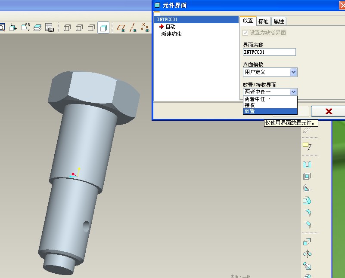Click the 元件界面 dialog title icon
The height and width of the screenshot is (278, 345).
pos(157,5)
